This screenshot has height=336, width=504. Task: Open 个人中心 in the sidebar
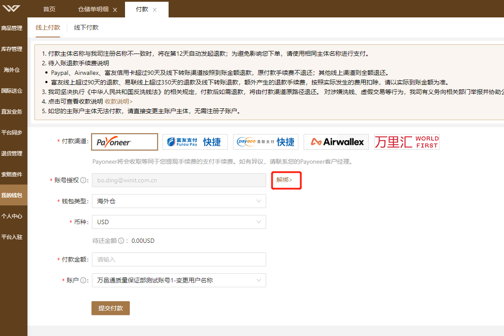tap(12, 216)
